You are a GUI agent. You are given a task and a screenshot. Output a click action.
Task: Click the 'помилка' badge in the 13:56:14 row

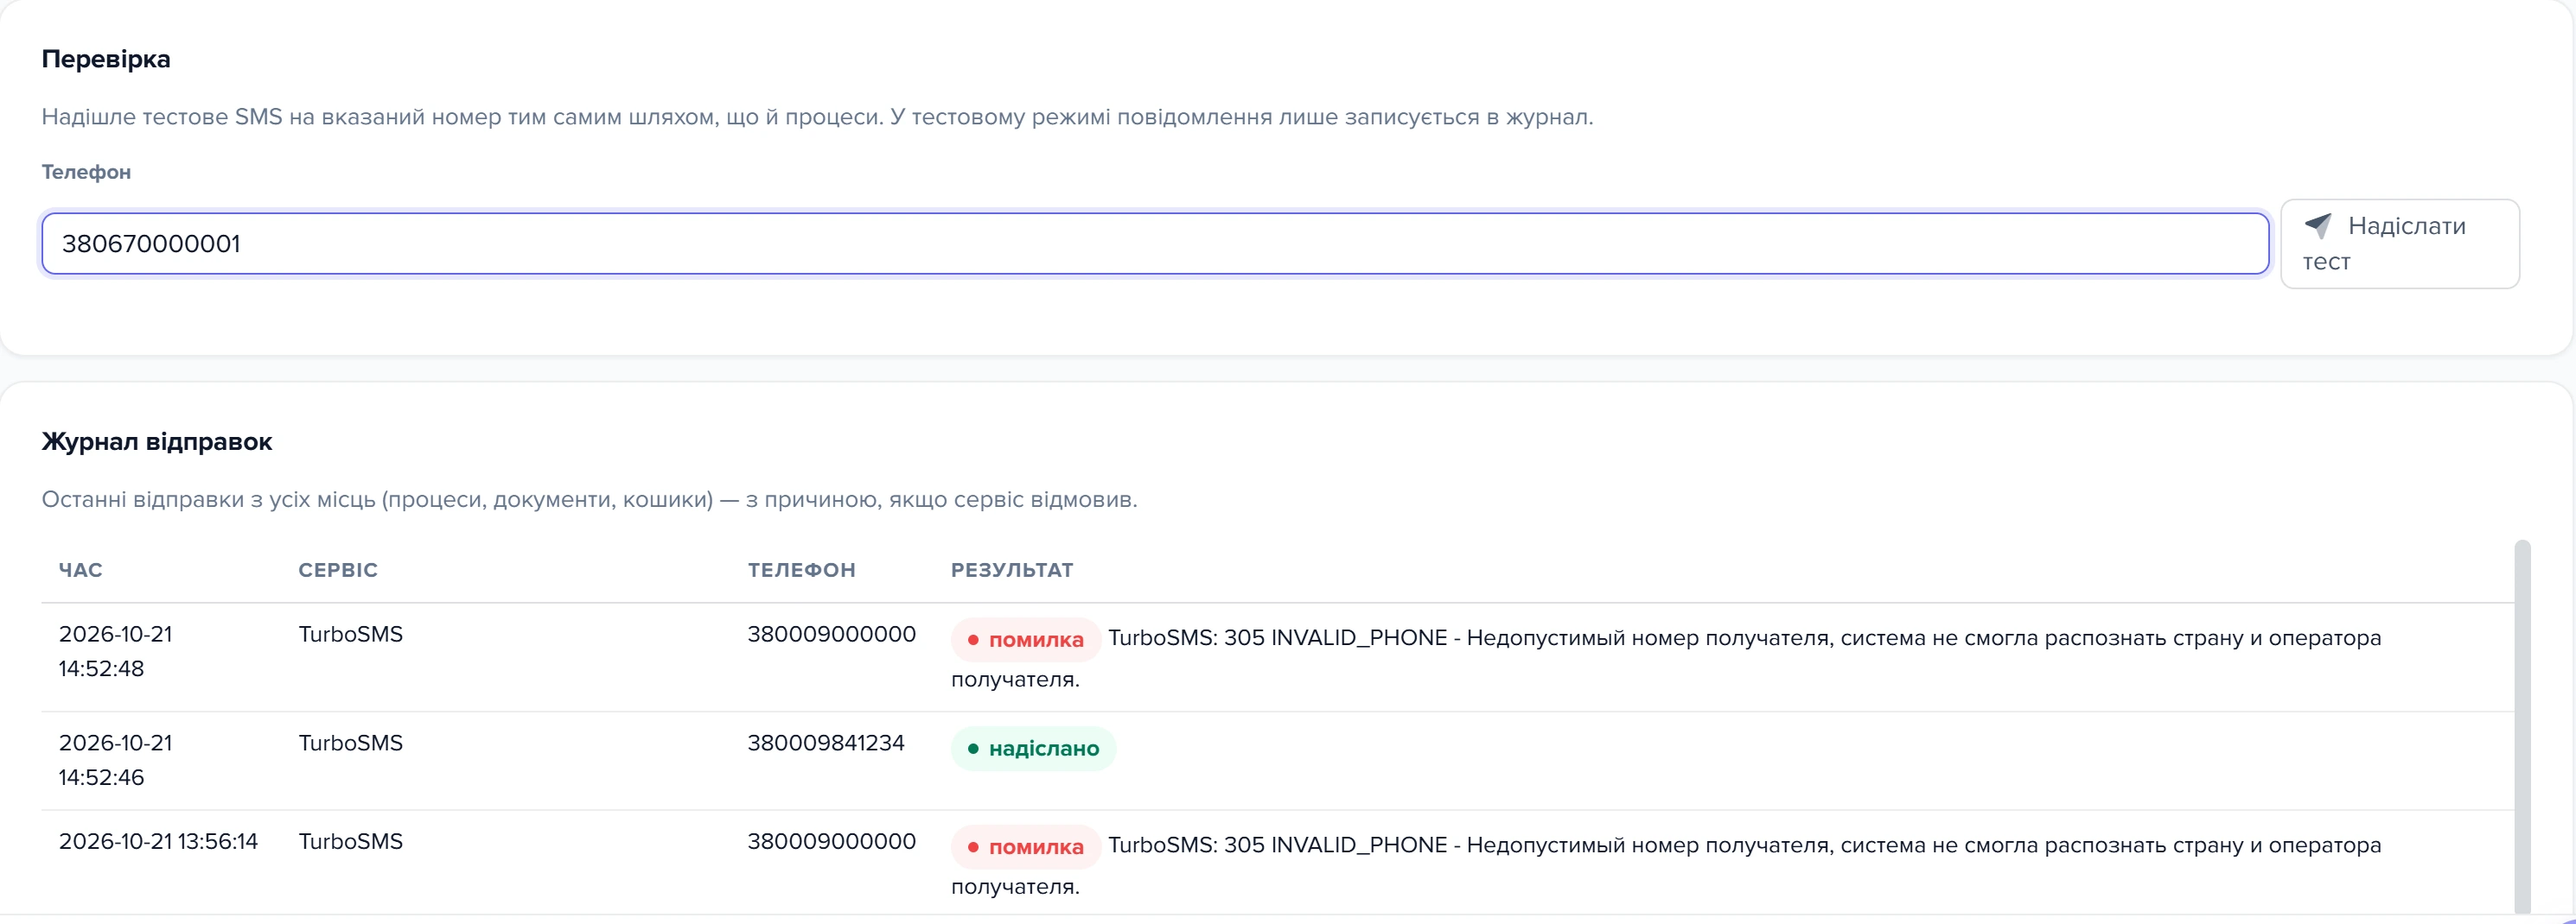(1025, 847)
